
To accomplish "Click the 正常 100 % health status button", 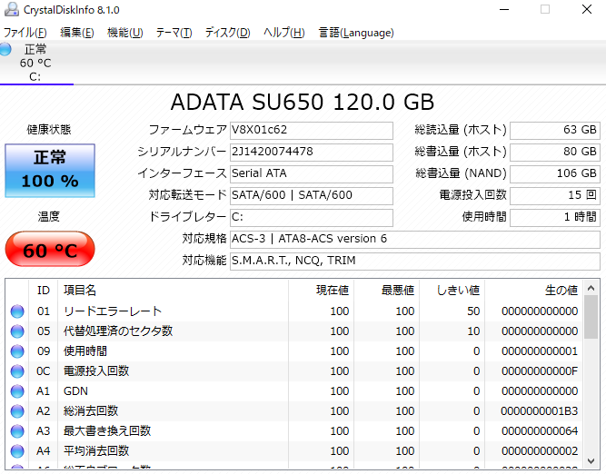I will 50,171.
